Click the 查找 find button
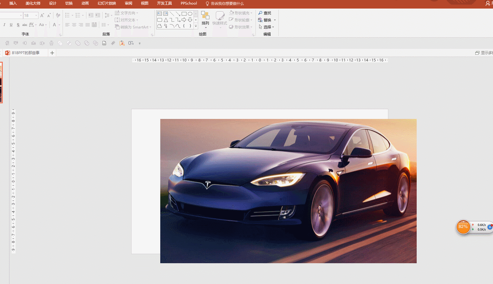This screenshot has width=493, height=284. (x=265, y=13)
